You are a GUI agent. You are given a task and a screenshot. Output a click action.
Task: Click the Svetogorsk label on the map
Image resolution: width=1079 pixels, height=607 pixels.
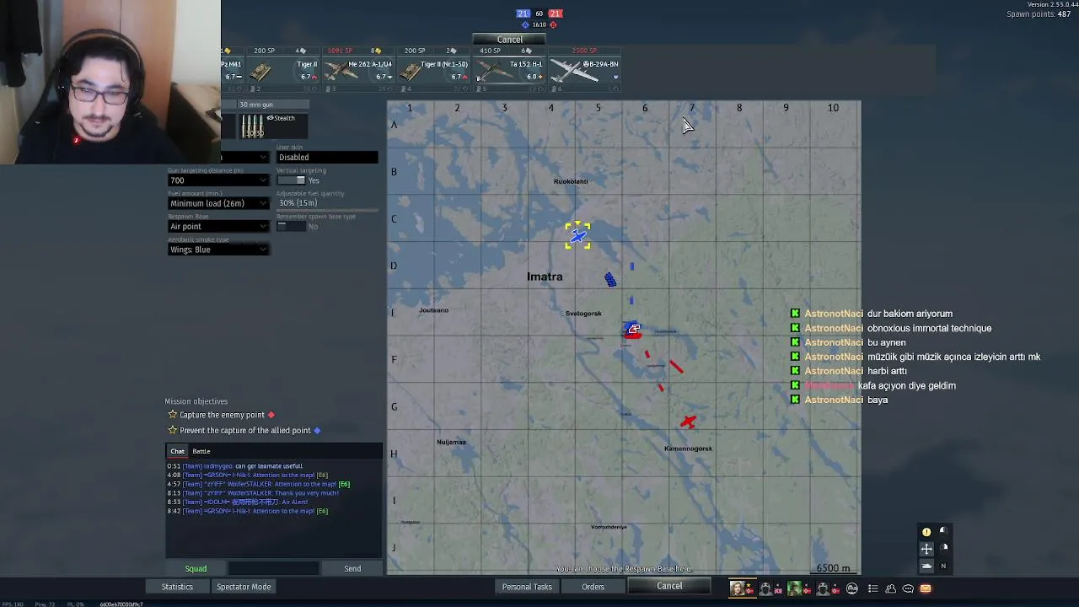pyautogui.click(x=583, y=314)
